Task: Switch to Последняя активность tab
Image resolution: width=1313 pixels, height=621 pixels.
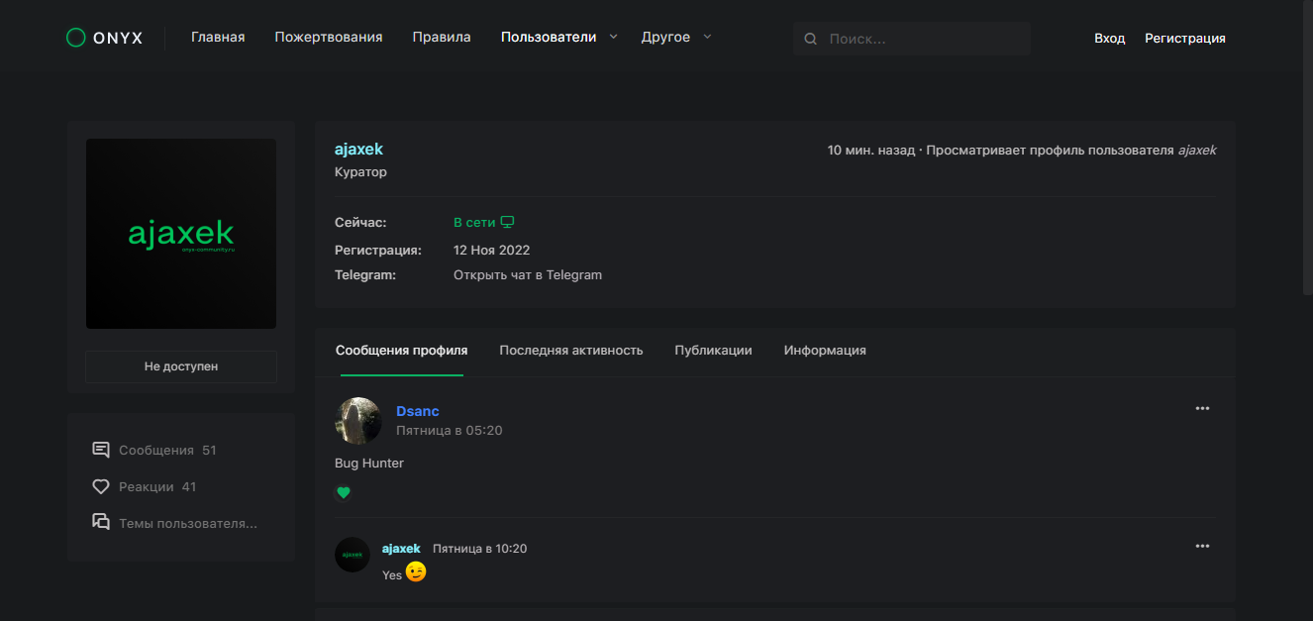Action: tap(570, 350)
